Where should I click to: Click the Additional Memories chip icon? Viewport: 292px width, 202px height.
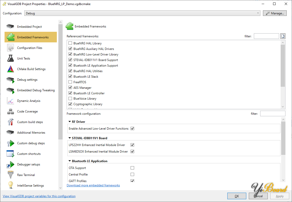[10, 132]
